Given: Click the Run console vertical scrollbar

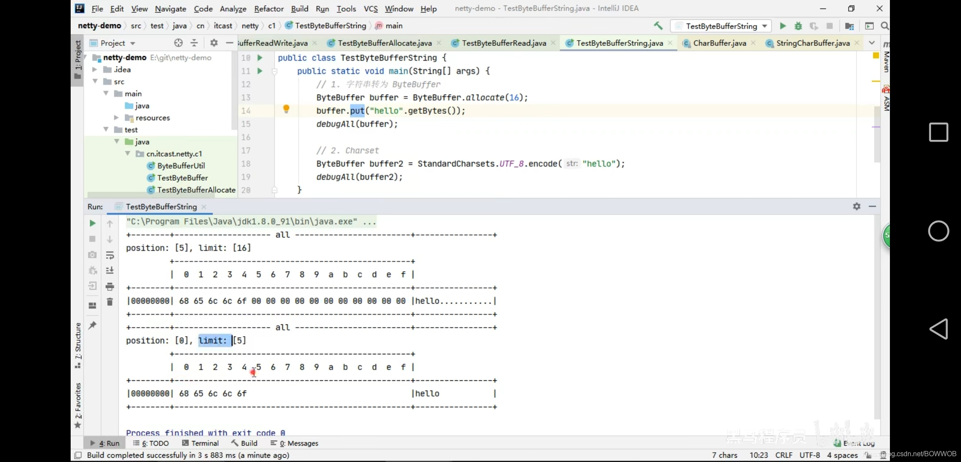Looking at the screenshot, I should [877, 317].
